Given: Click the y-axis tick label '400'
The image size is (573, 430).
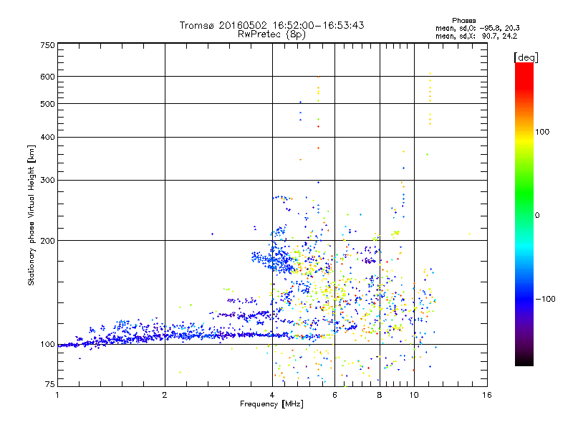Looking at the screenshot, I should pyautogui.click(x=48, y=138).
